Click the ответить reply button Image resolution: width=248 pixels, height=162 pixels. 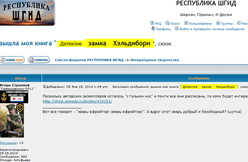click(39, 60)
